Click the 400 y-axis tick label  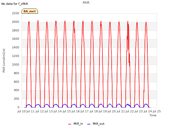pyautogui.click(x=16, y=90)
